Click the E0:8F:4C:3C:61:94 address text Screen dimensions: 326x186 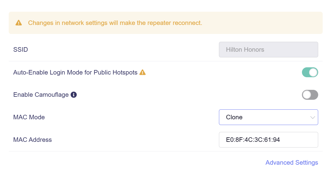coord(253,140)
